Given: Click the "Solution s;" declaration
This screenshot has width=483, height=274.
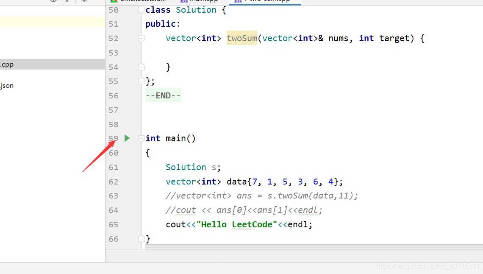Looking at the screenshot, I should point(193,167).
